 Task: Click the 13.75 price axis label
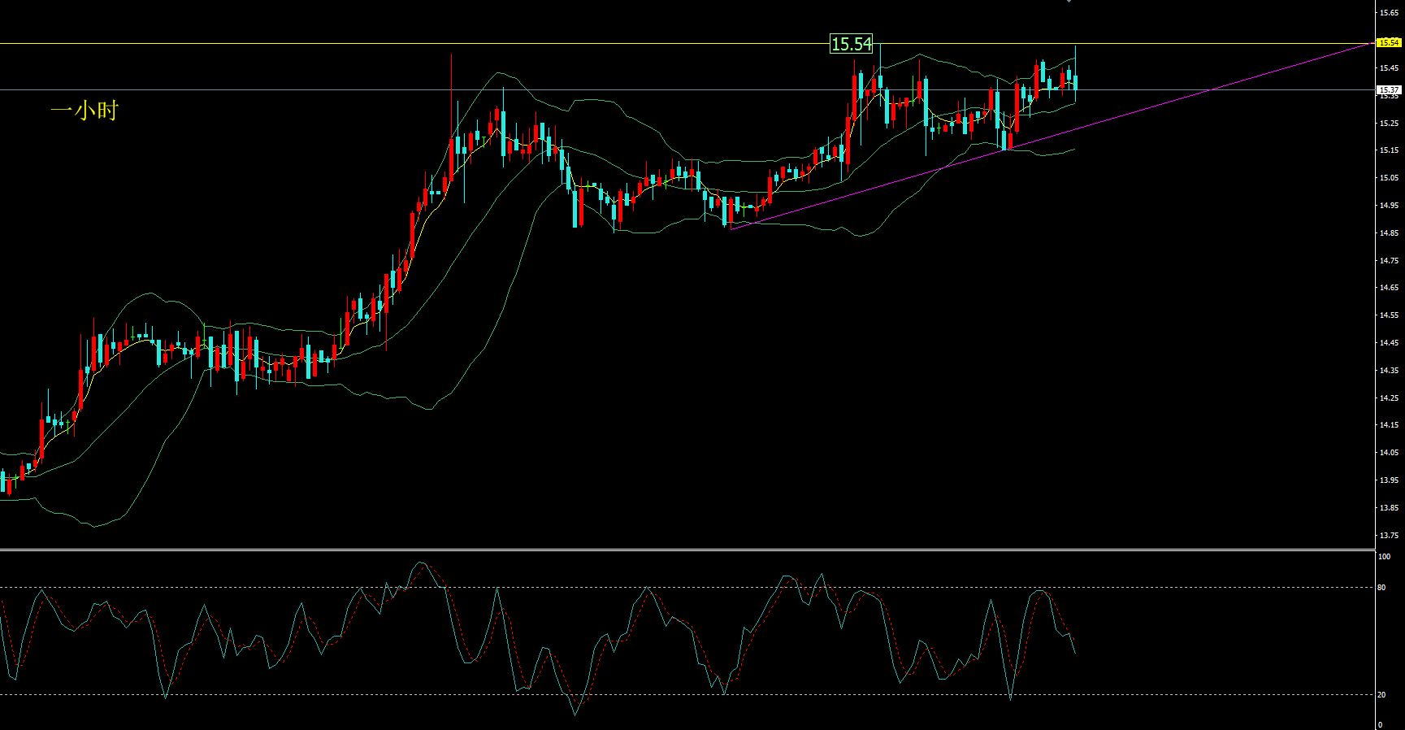pyautogui.click(x=1389, y=536)
